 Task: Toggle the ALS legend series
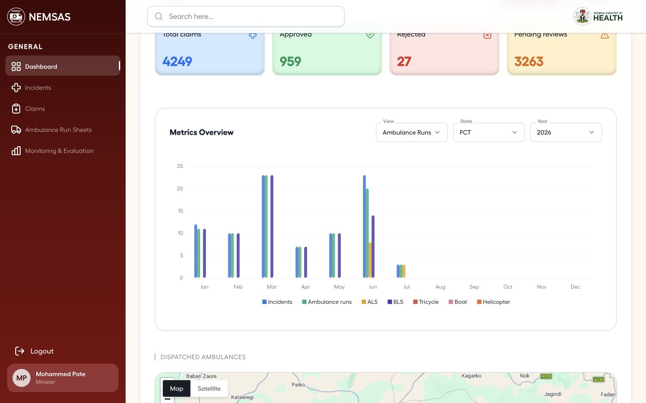click(370, 302)
